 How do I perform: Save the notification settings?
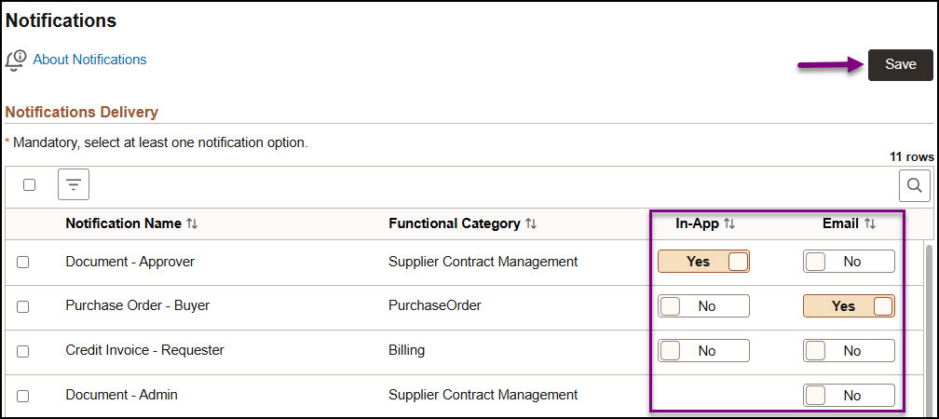(x=900, y=64)
